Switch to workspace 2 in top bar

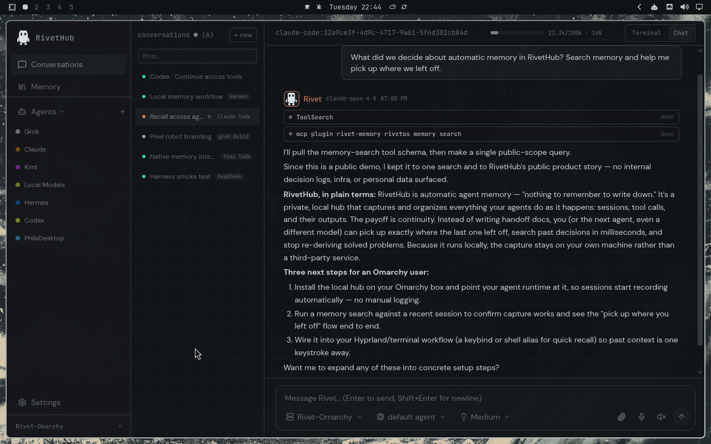coord(37,7)
